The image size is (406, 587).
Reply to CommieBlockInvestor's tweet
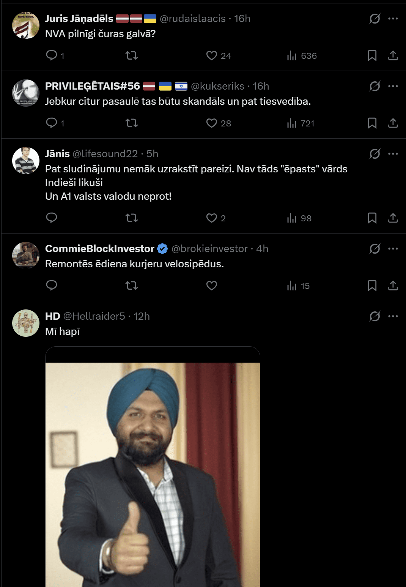click(x=52, y=286)
